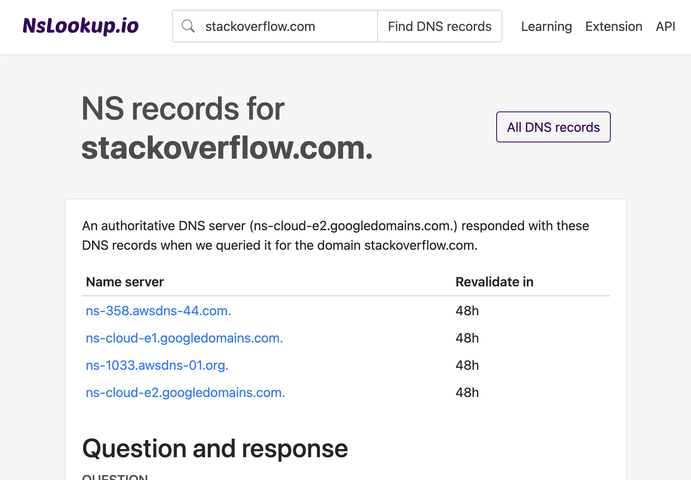Open the API page

[665, 26]
